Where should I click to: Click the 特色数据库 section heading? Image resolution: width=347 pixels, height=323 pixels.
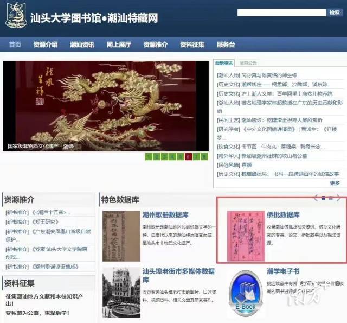(x=120, y=200)
